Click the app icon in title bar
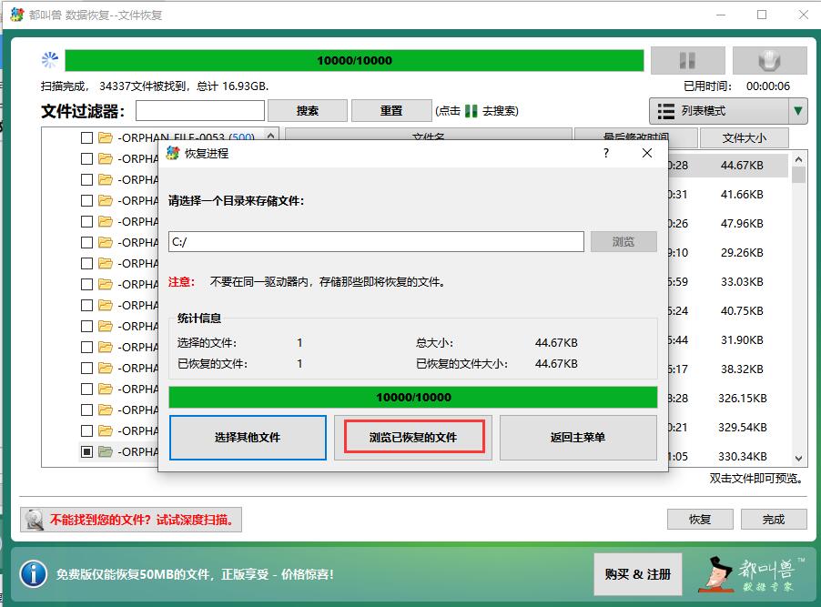 click(x=17, y=15)
